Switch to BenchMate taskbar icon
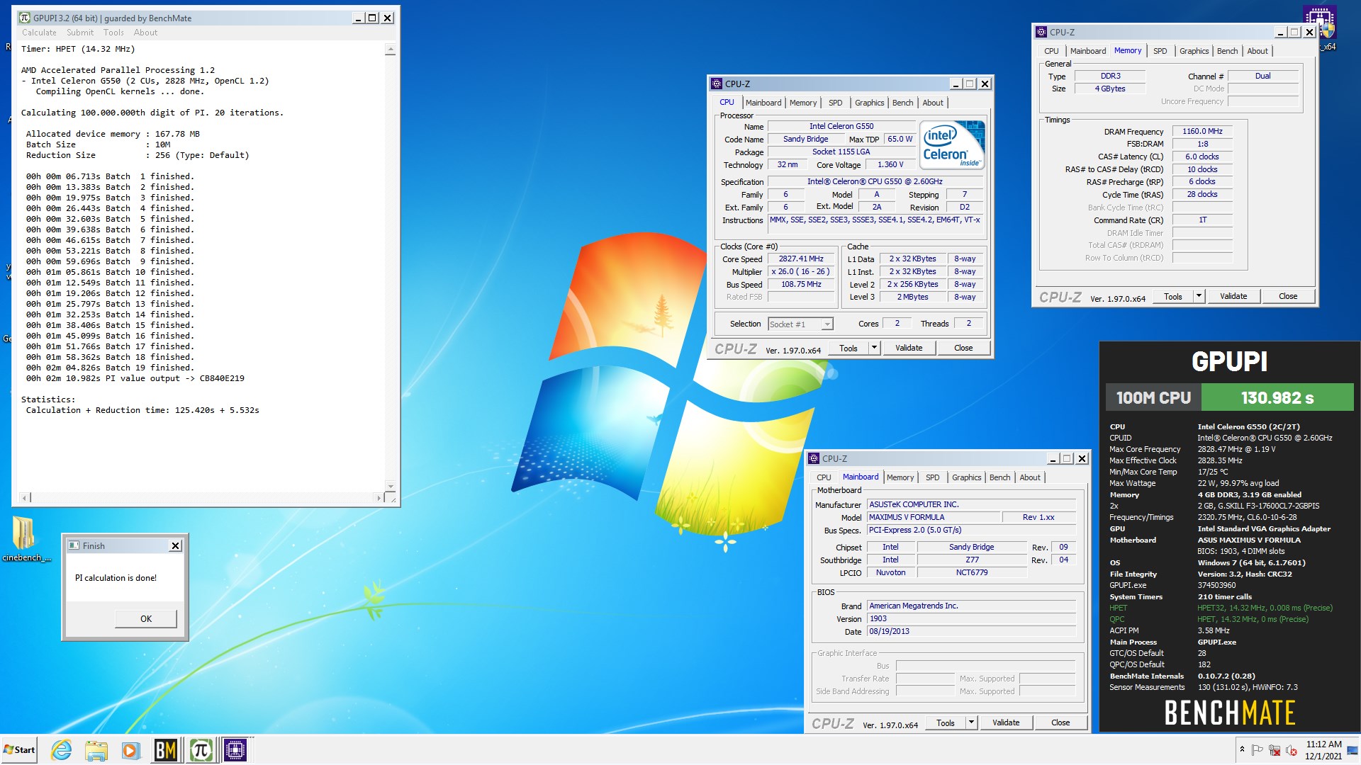Image resolution: width=1361 pixels, height=765 pixels. [x=166, y=749]
